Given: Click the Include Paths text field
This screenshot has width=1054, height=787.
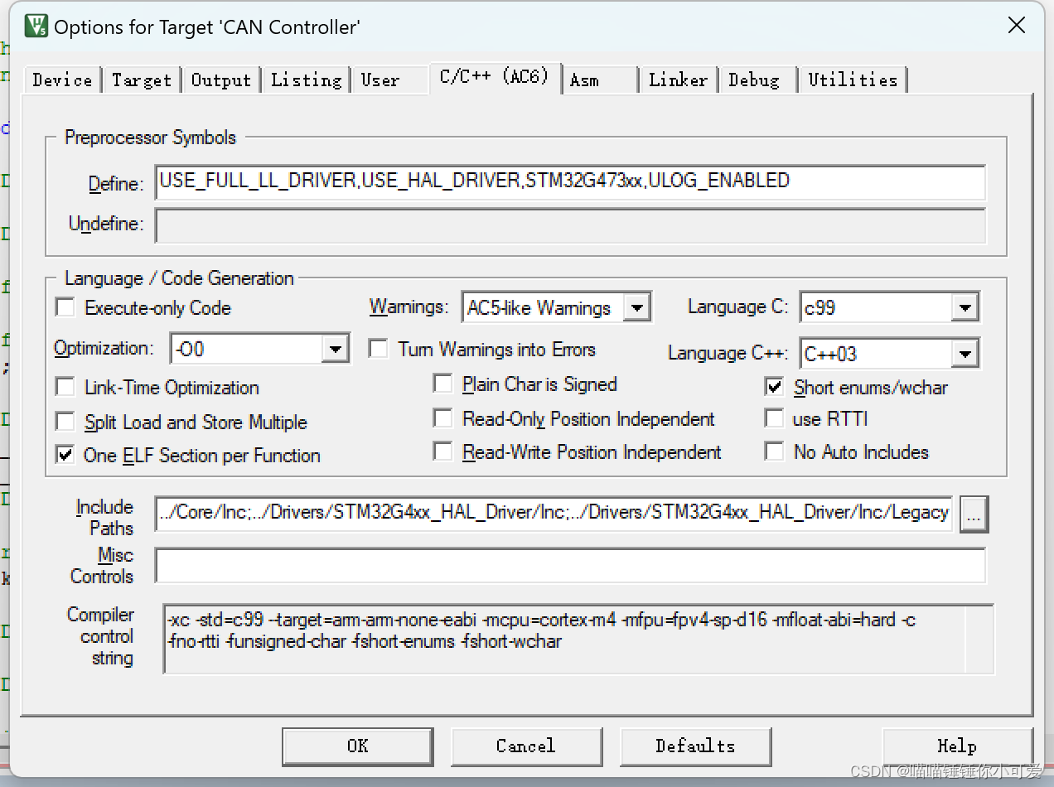Looking at the screenshot, I should tap(554, 514).
